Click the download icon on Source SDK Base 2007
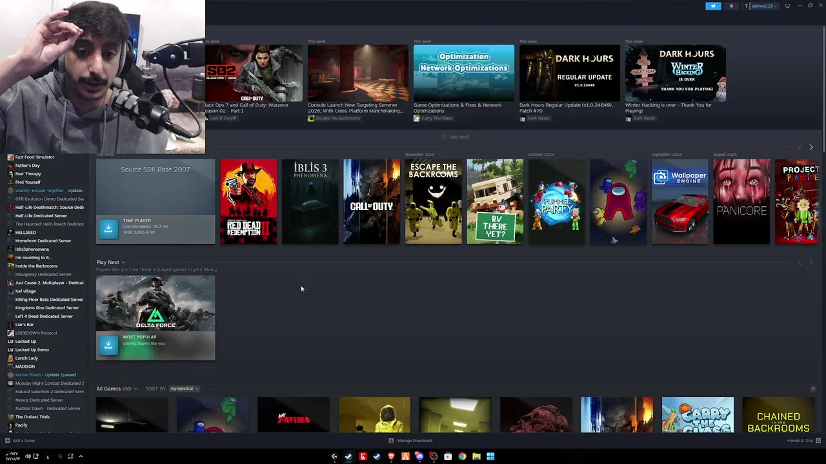The height and width of the screenshot is (464, 826). click(108, 228)
